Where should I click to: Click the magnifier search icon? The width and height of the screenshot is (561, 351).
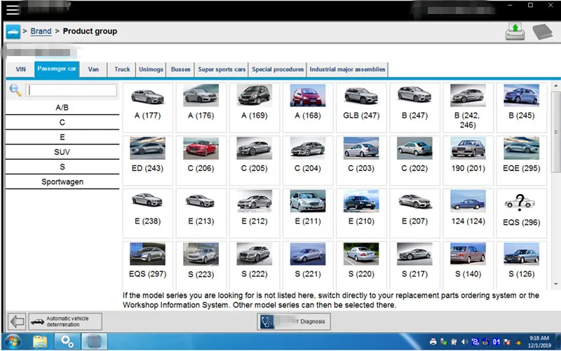tap(15, 90)
